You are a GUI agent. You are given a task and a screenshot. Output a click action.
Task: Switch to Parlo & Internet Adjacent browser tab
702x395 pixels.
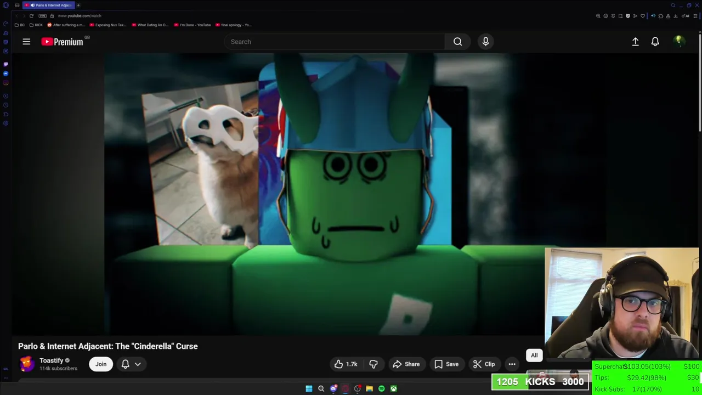(49, 5)
